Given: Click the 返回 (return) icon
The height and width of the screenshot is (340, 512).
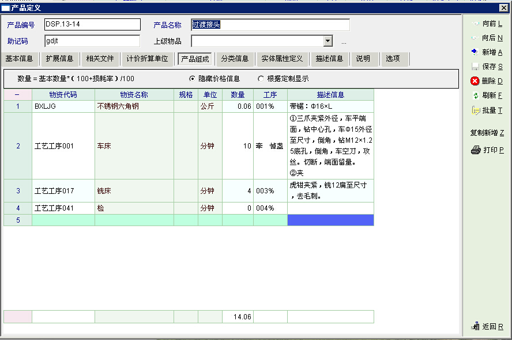Looking at the screenshot, I should click(476, 326).
